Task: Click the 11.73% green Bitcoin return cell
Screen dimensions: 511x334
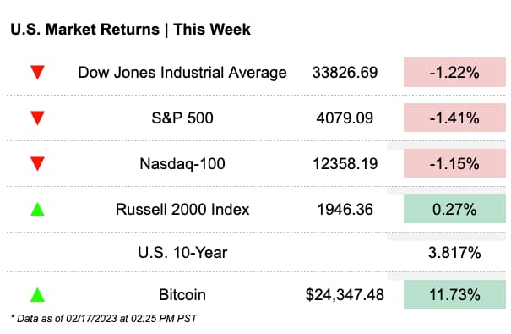Action: [x=454, y=295]
